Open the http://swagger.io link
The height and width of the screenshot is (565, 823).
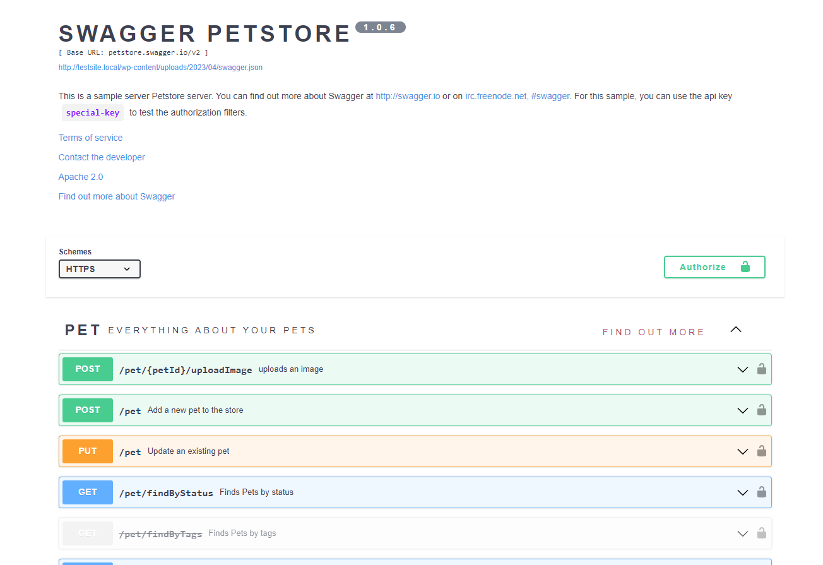point(408,97)
